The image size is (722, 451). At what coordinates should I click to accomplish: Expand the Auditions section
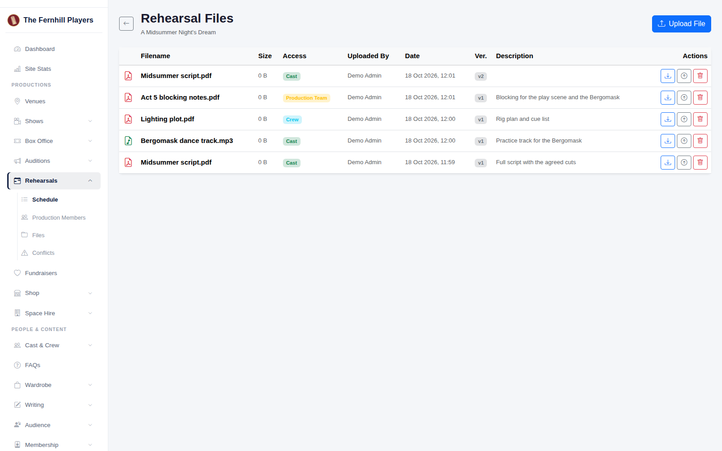tap(54, 161)
